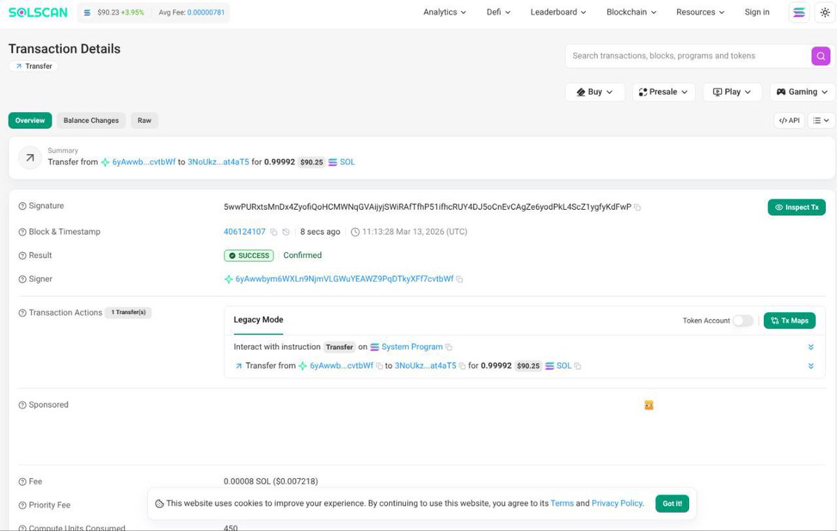Click the Transaction Actions help icon
The width and height of the screenshot is (837, 531).
point(22,313)
